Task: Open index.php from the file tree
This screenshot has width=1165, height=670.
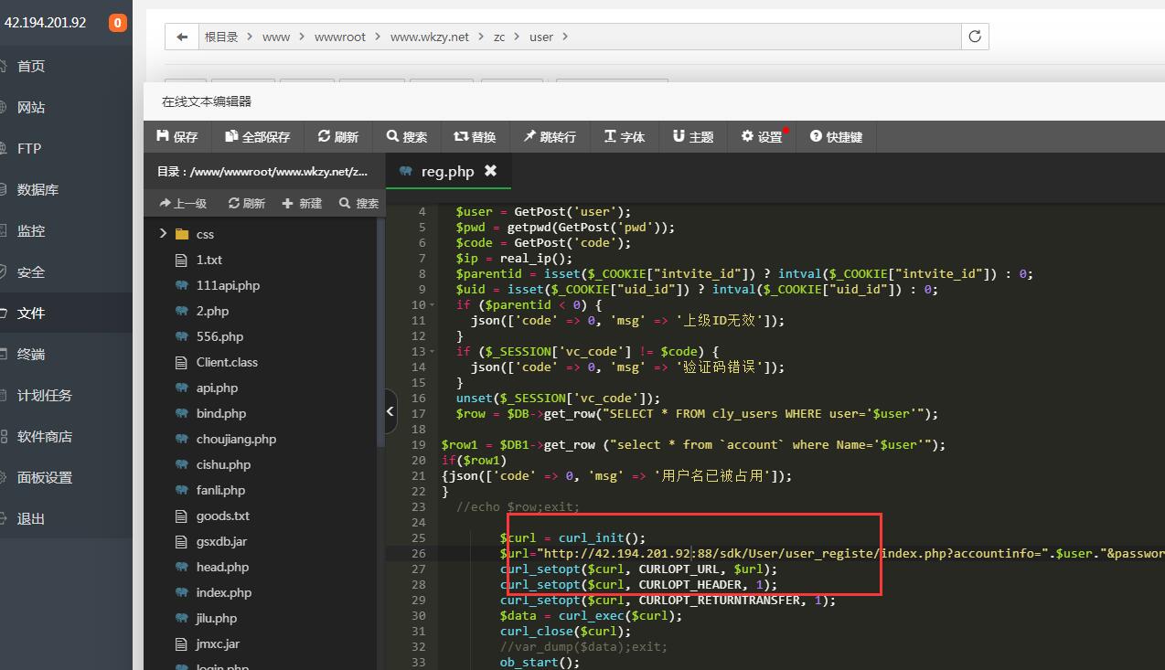Action: tap(223, 592)
